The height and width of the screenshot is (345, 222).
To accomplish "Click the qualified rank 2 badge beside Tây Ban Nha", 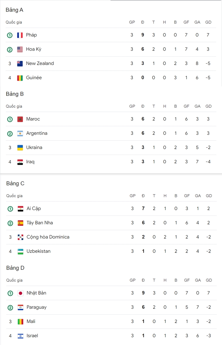I will 10,223.
